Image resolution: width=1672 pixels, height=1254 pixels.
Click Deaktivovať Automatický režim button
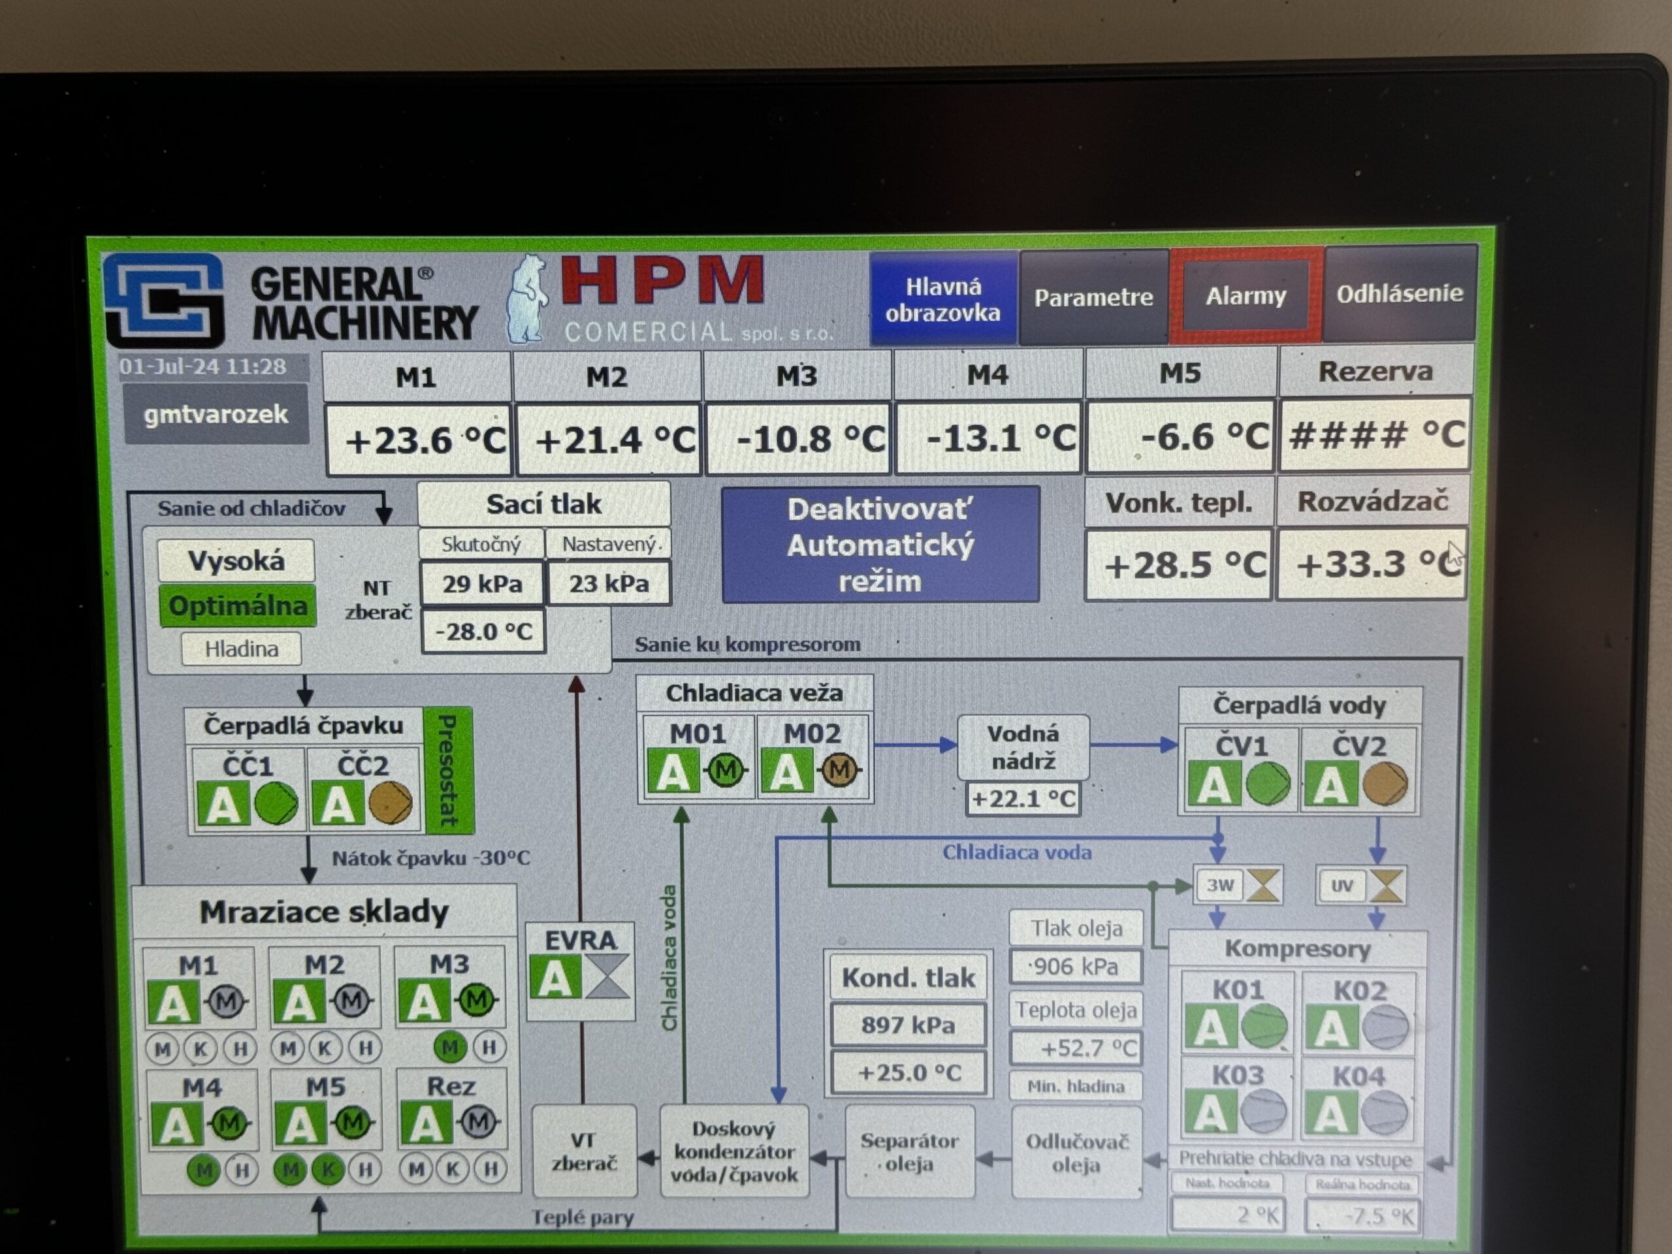(x=880, y=544)
